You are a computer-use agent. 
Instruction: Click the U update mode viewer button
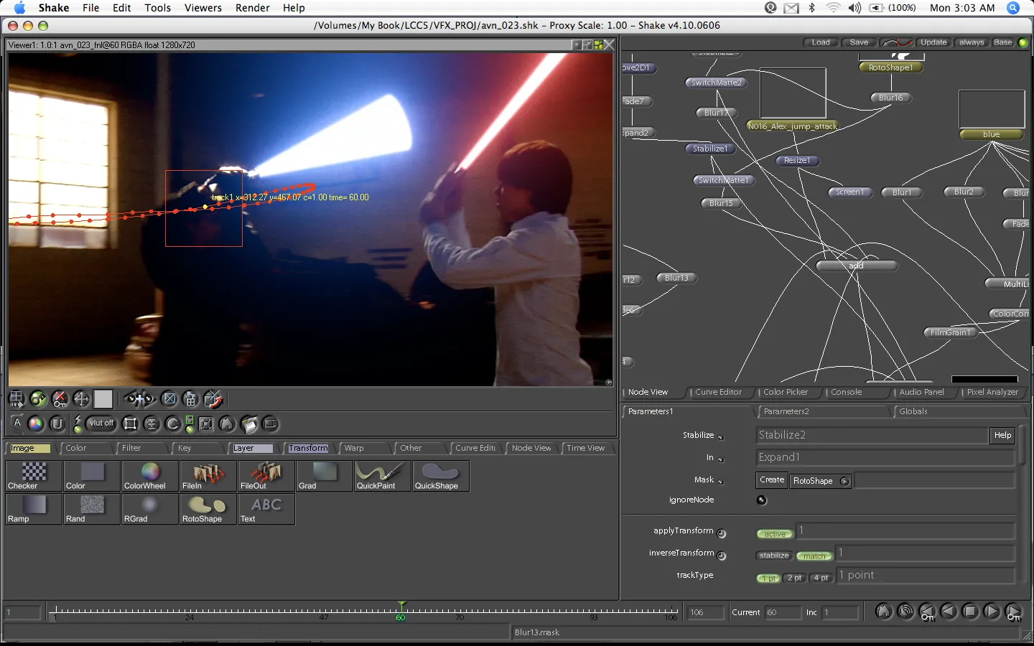coord(57,423)
